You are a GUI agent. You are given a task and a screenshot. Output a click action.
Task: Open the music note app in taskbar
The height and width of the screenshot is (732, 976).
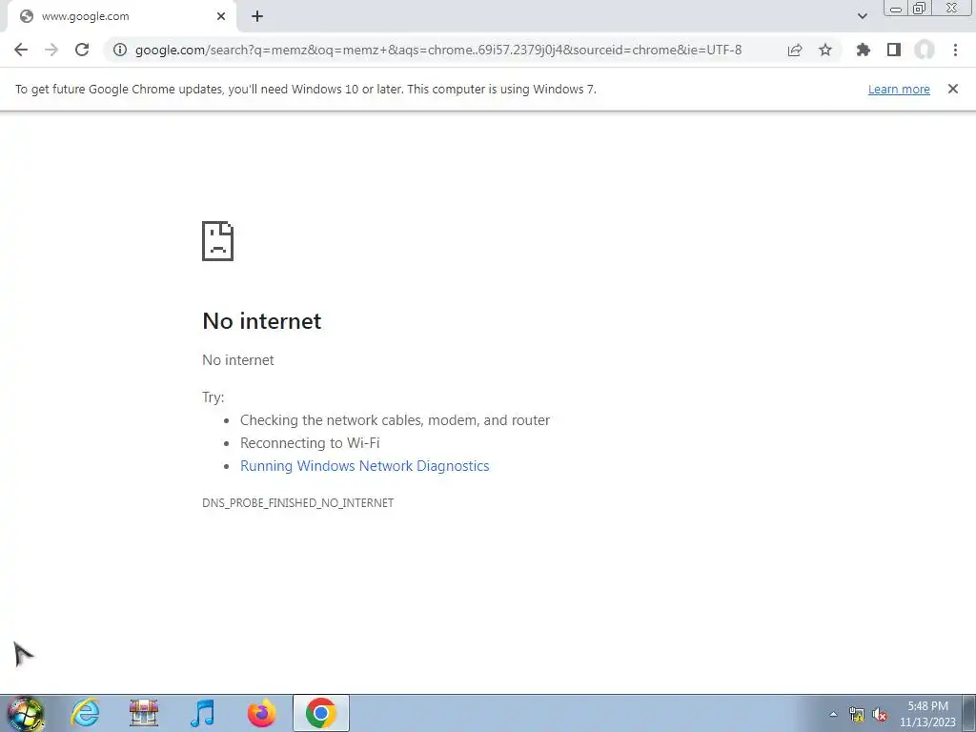pos(202,713)
